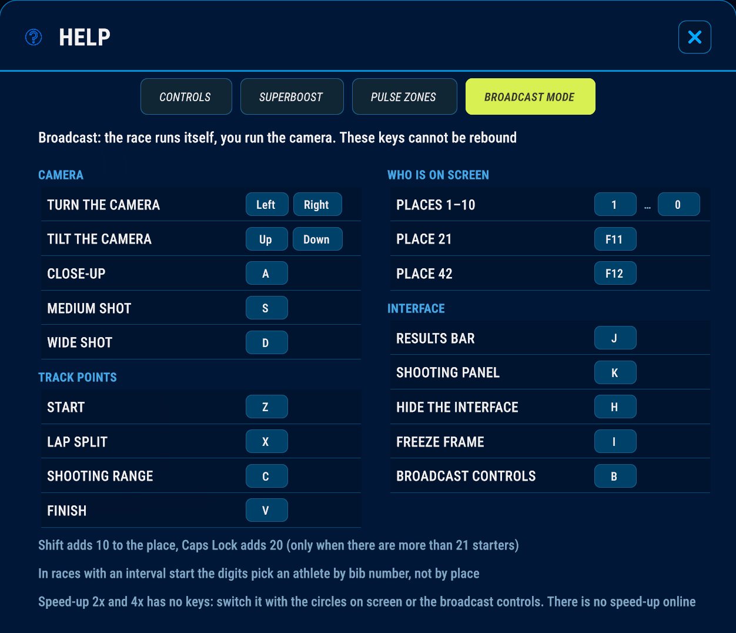Viewport: 736px width, 633px height.
Task: Click the Z key for Start
Action: (x=266, y=407)
